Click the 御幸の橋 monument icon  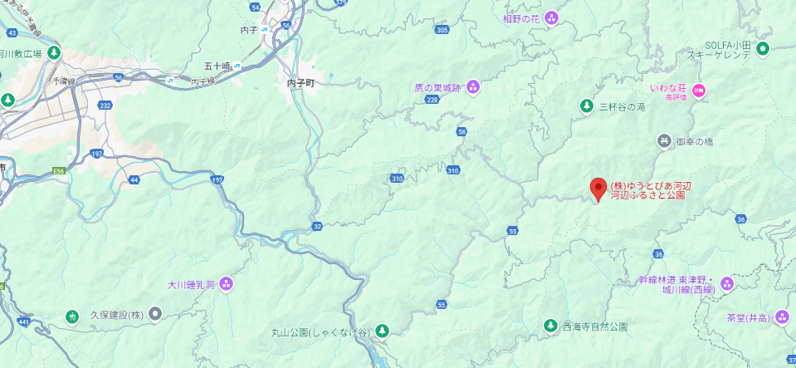pos(665,142)
